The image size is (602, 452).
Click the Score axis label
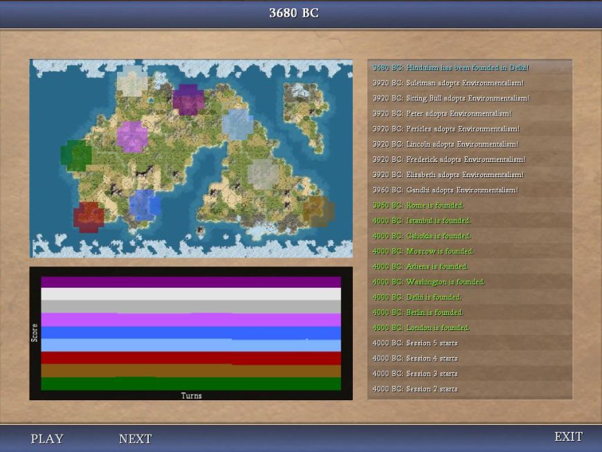click(35, 332)
